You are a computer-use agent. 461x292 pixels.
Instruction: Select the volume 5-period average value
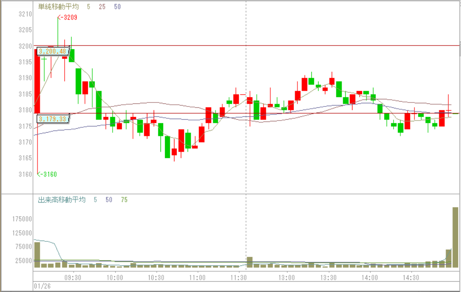(x=95, y=200)
